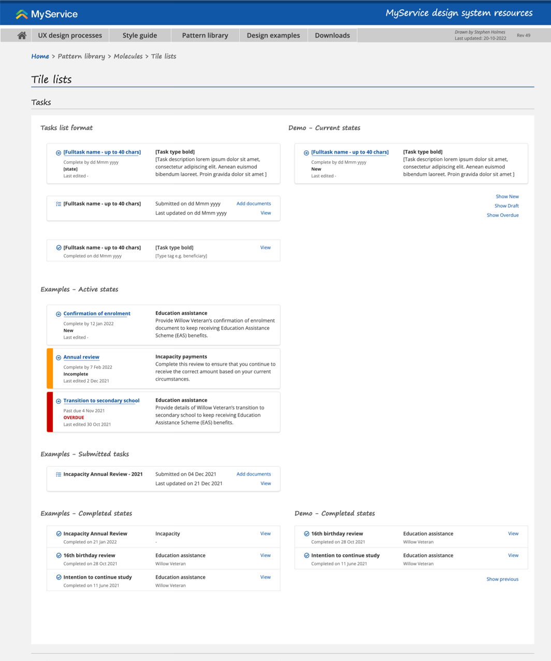Viewport: 551px width, 661px height.
Task: Click Show previous link
Action: click(502, 579)
